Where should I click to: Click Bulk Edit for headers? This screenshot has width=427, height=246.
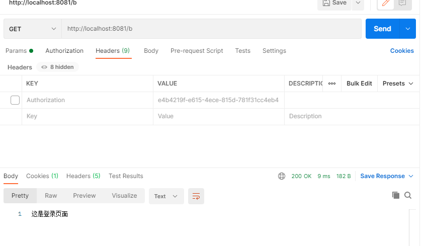359,84
